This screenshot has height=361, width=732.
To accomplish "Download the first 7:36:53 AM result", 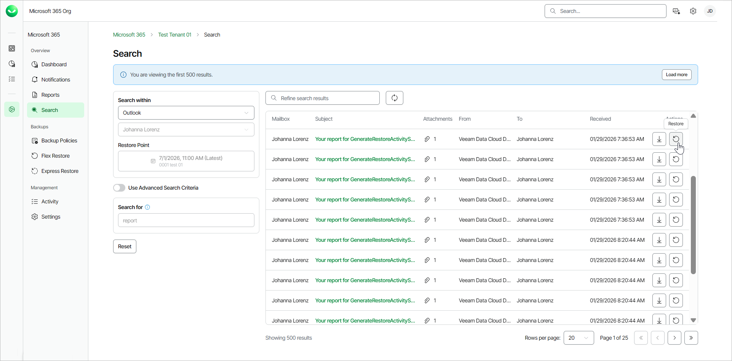I will [659, 139].
